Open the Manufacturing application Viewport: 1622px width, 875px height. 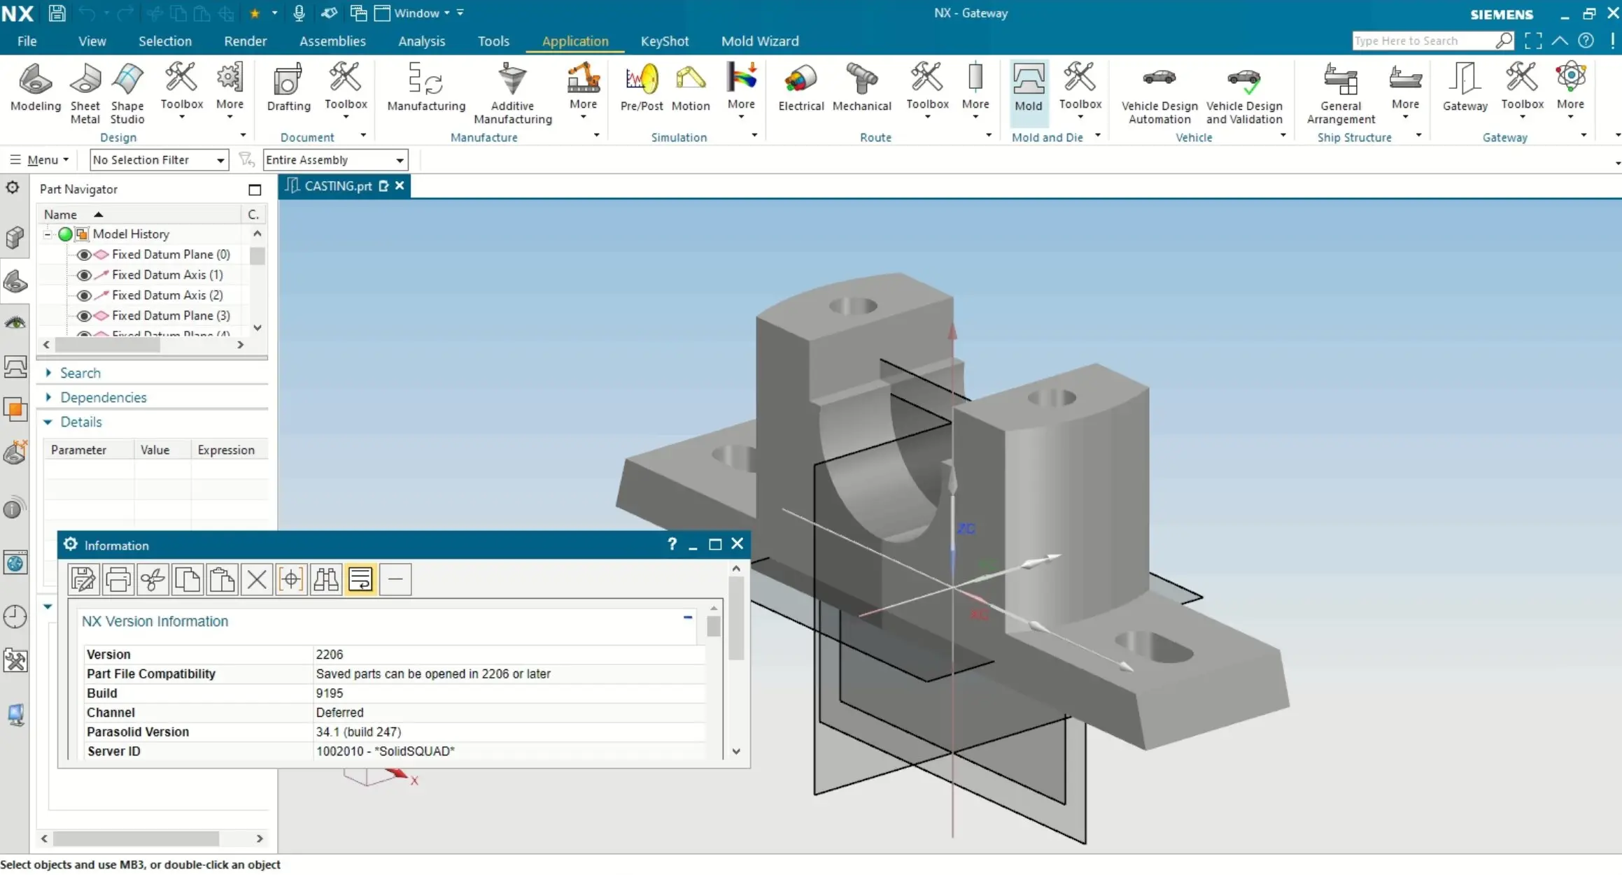426,87
